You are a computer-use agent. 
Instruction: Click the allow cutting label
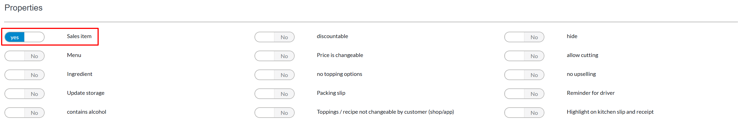point(582,55)
